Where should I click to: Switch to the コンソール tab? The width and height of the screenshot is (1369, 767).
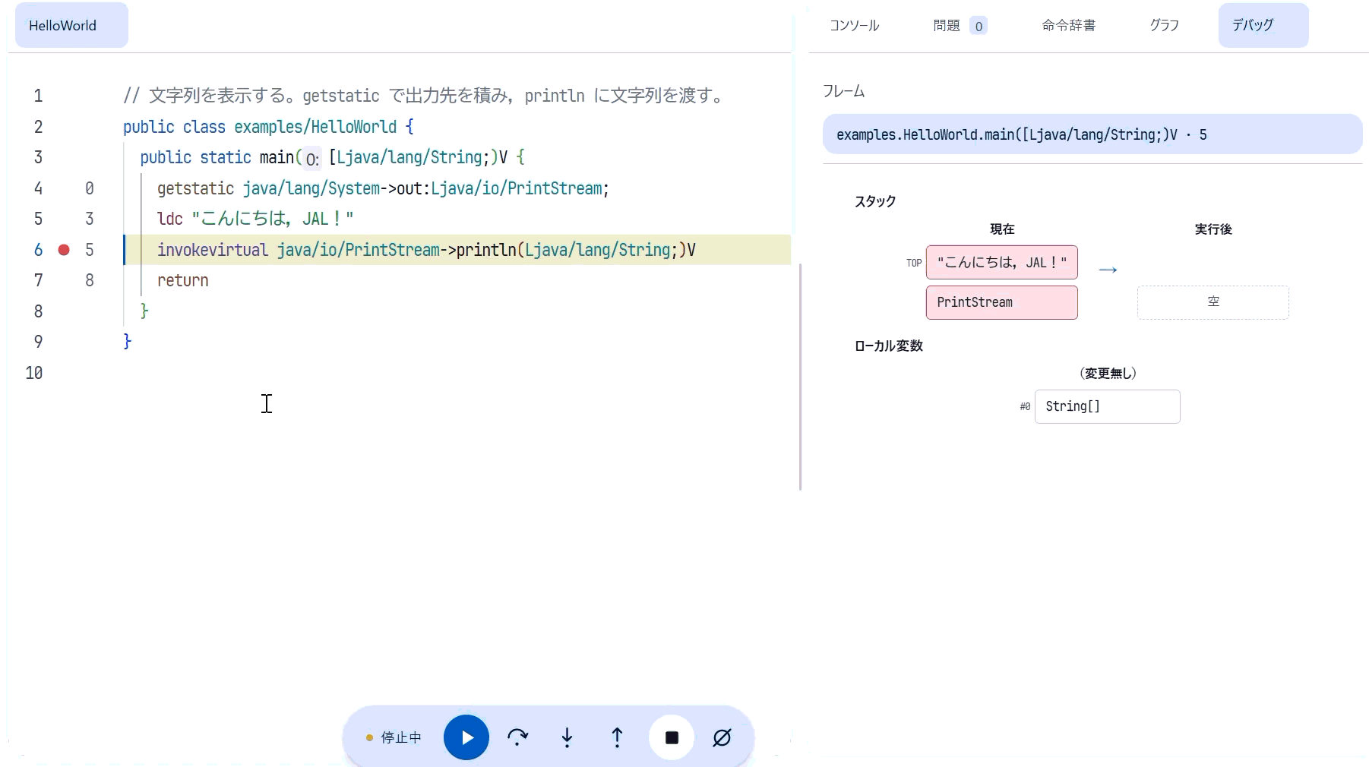tap(854, 25)
